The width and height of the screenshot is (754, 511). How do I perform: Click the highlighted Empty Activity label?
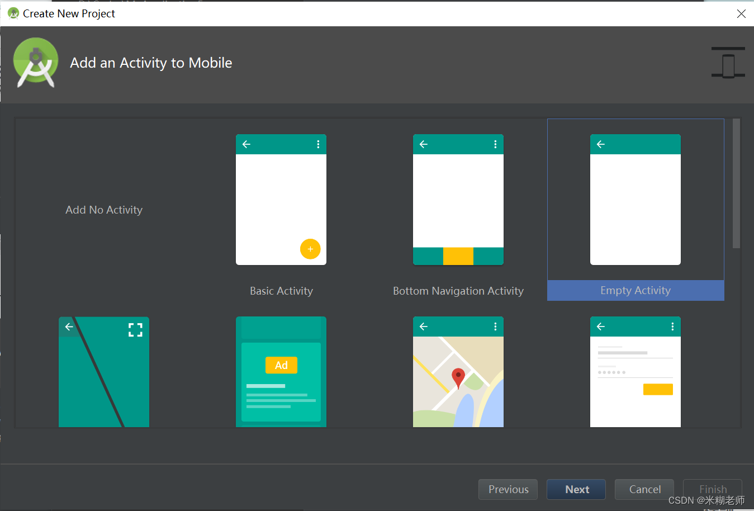[x=636, y=290]
